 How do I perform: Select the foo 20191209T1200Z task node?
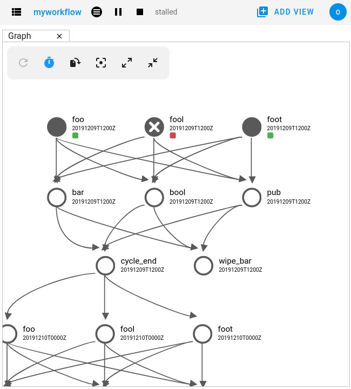(57, 127)
